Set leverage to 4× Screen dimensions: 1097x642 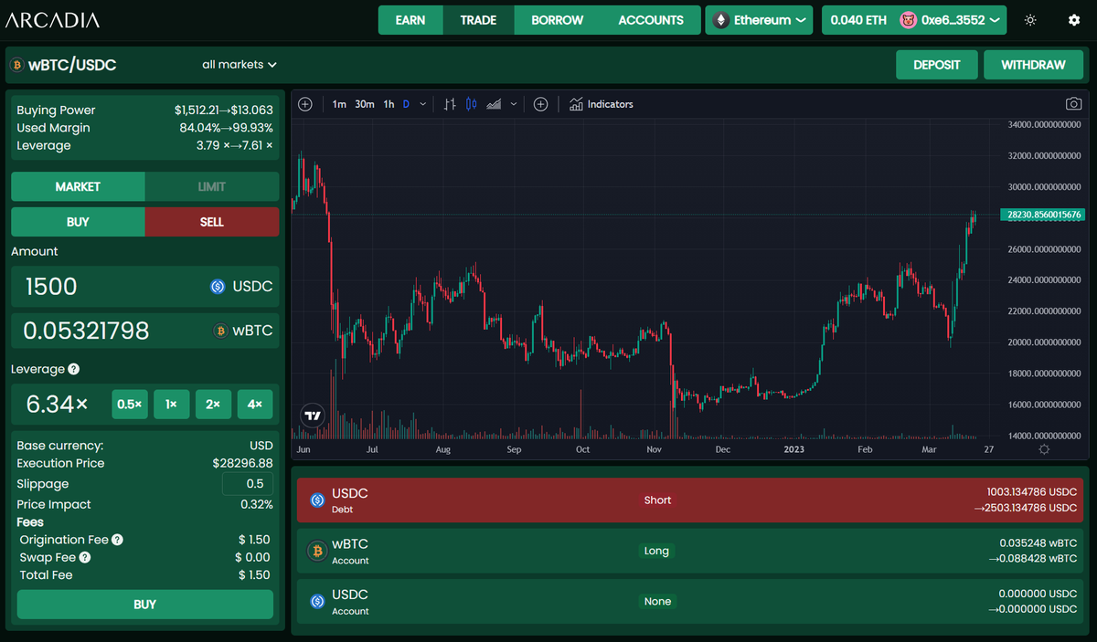tap(255, 404)
